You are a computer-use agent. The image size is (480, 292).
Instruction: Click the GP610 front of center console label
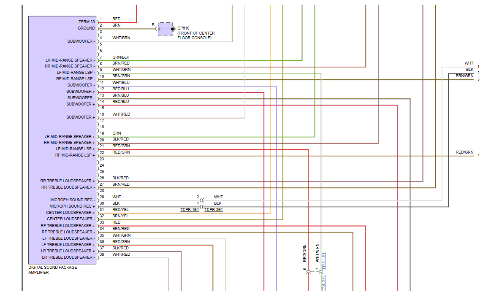pos(196,33)
